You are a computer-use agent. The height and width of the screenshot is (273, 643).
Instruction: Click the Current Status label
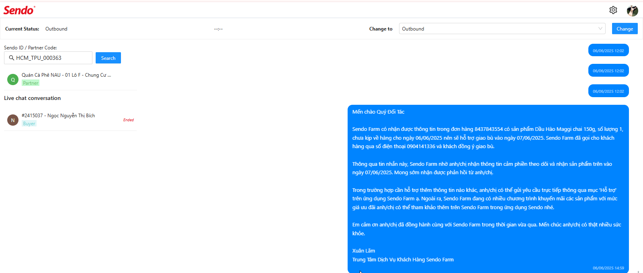pyautogui.click(x=22, y=29)
